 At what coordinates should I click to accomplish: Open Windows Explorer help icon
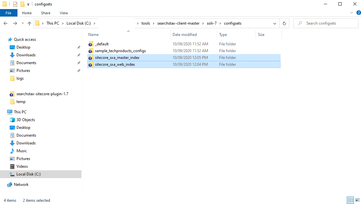pyautogui.click(x=358, y=13)
